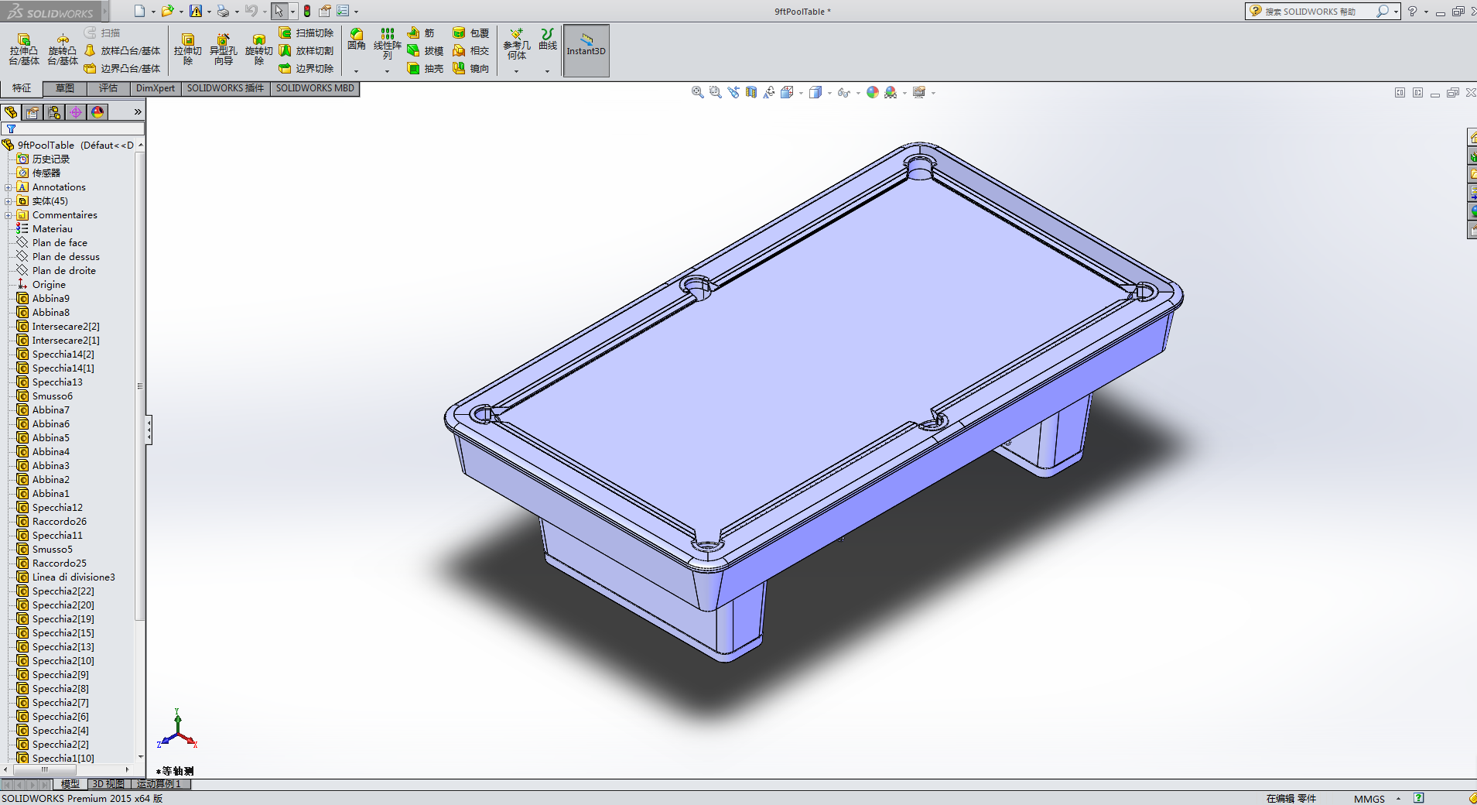Open the PropertyManager tab icon
1477x805 pixels.
coord(32,113)
